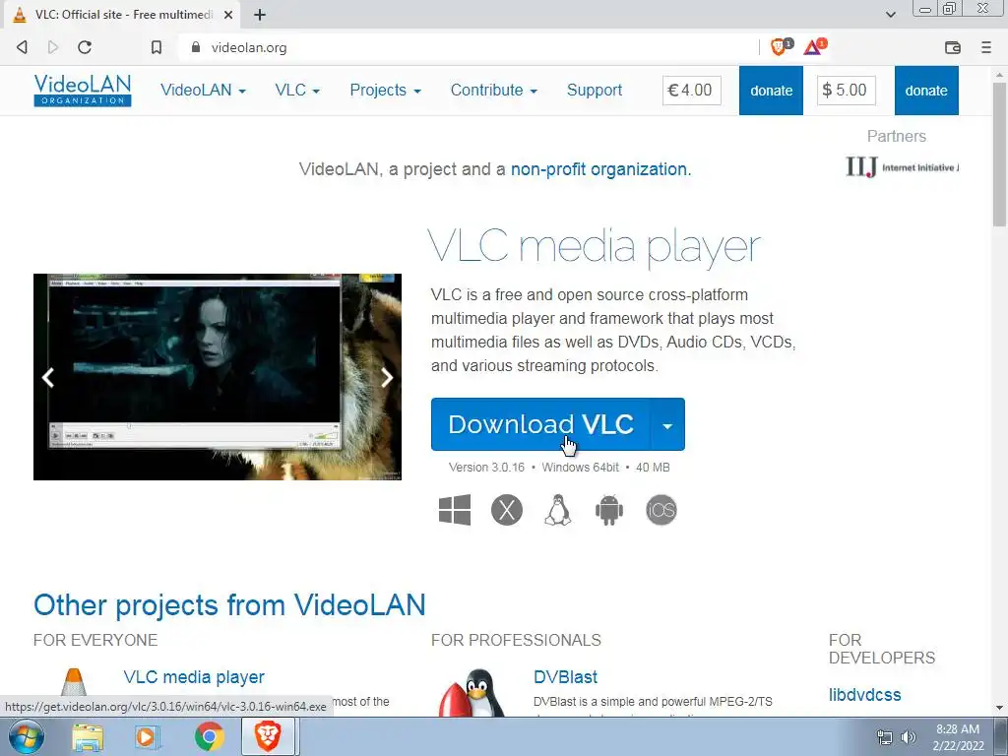Click the browser back arrow
The image size is (1008, 756).
tap(22, 47)
